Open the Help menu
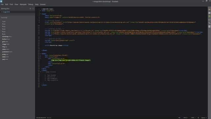The width and height of the screenshot is (211, 119). pos(37,4)
